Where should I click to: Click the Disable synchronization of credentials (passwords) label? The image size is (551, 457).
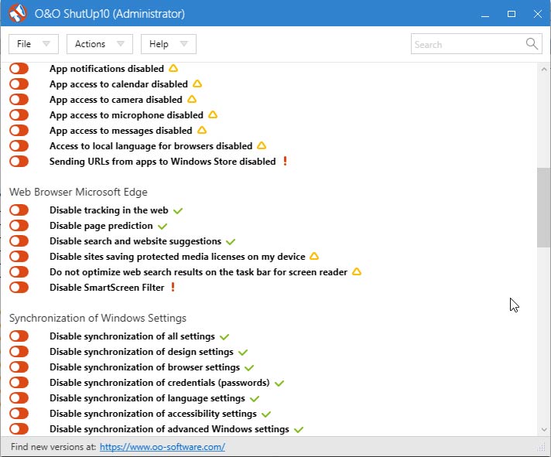(159, 383)
